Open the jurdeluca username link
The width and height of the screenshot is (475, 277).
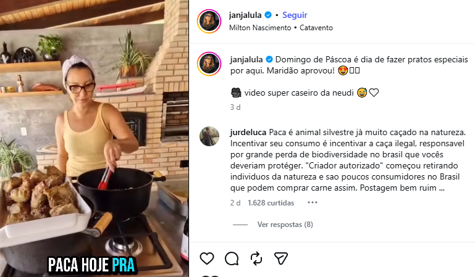pyautogui.click(x=248, y=133)
